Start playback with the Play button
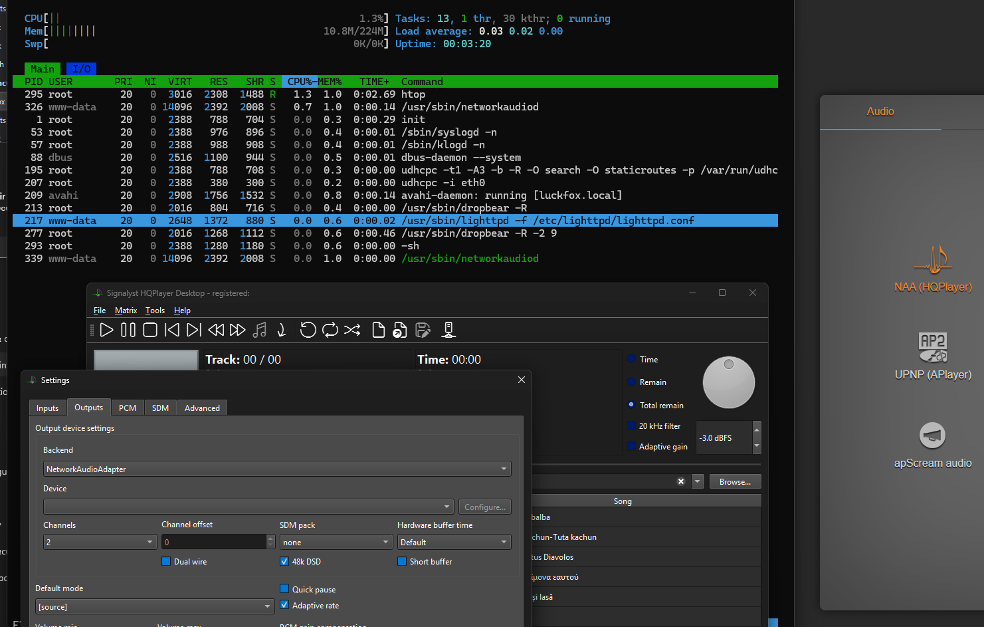The height and width of the screenshot is (627, 984). (x=106, y=330)
